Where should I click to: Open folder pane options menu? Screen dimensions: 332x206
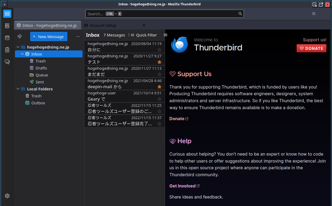point(78,36)
